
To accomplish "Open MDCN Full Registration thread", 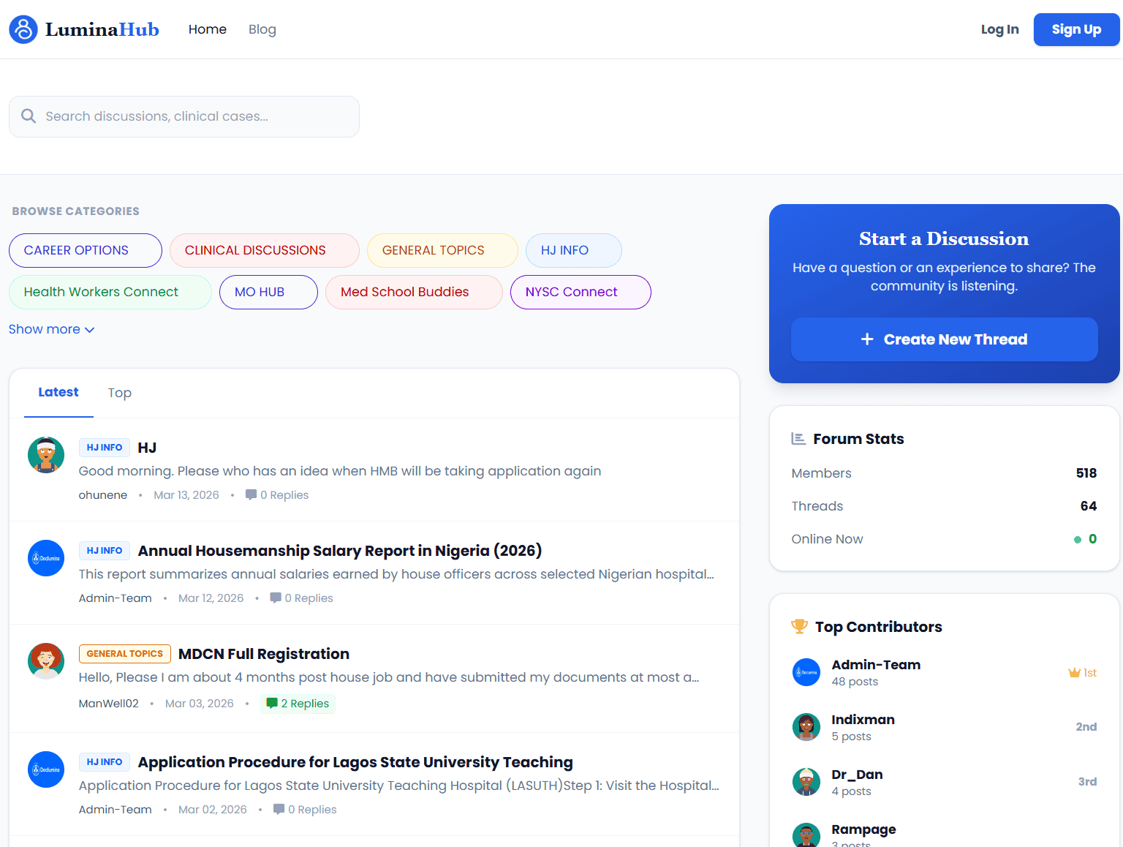I will 264,654.
